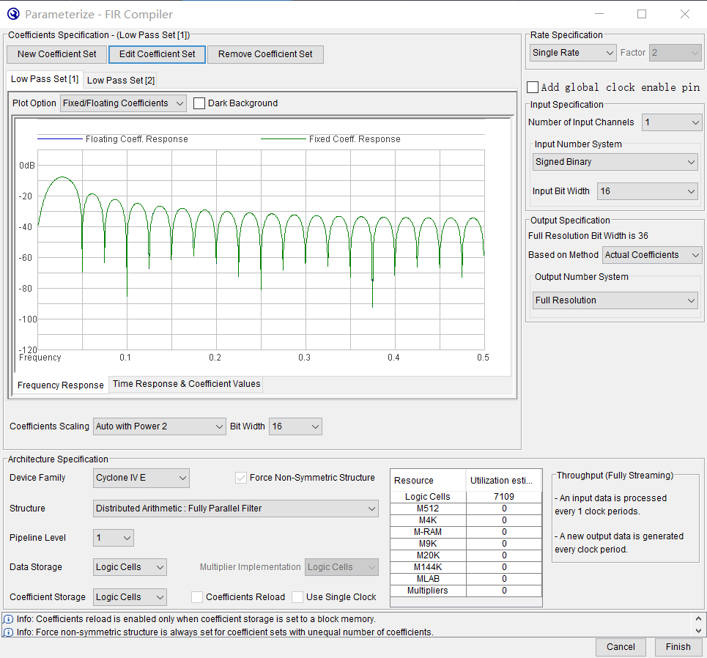Open Based on Method Actual Coefficients dropdown
This screenshot has width=707, height=658.
coord(652,255)
